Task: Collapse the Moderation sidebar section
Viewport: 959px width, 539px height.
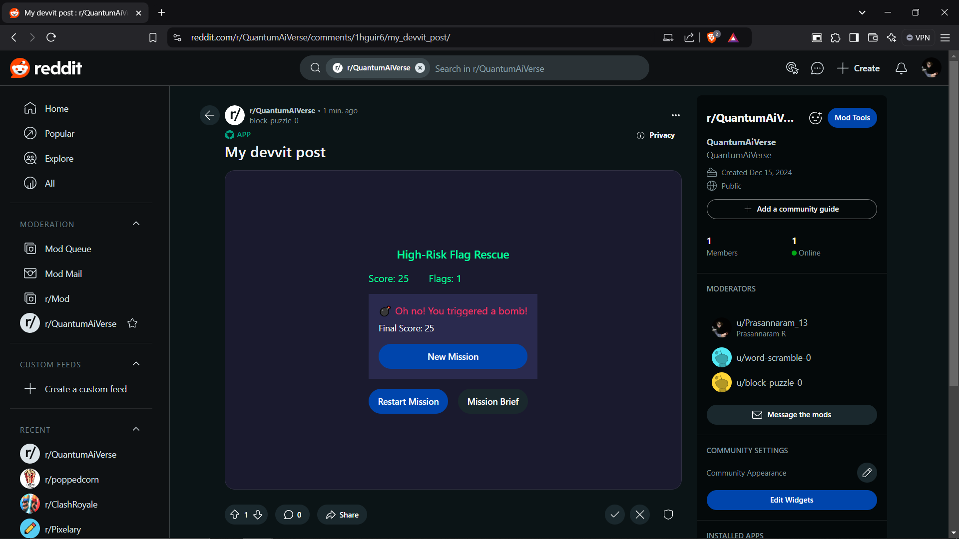Action: point(136,224)
